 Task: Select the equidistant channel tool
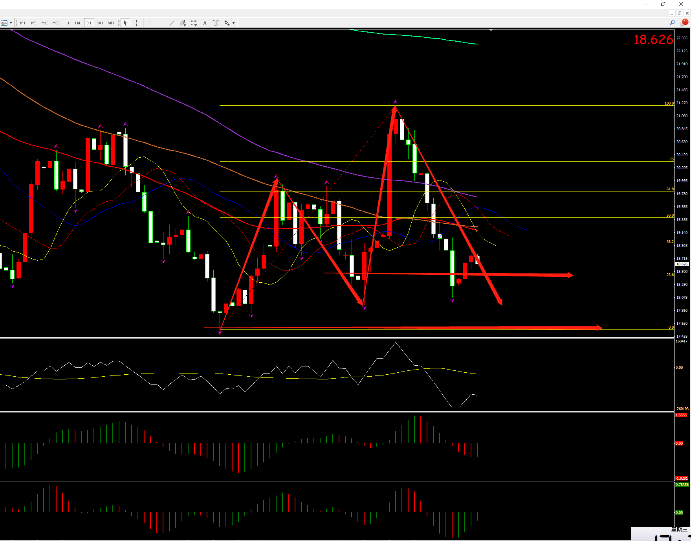point(183,23)
